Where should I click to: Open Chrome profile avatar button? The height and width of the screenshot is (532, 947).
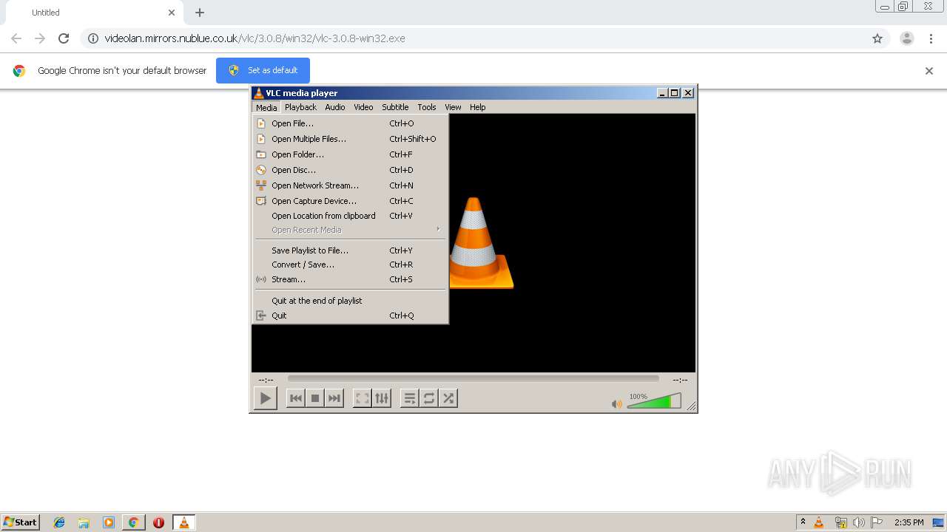[x=907, y=38]
